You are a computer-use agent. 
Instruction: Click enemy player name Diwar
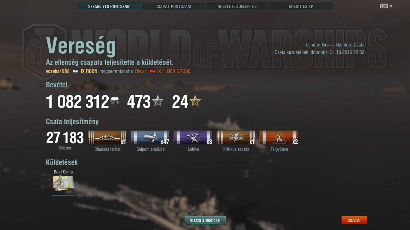click(x=140, y=71)
